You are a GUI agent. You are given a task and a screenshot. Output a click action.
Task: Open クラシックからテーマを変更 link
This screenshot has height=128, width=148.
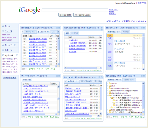tap(117, 21)
